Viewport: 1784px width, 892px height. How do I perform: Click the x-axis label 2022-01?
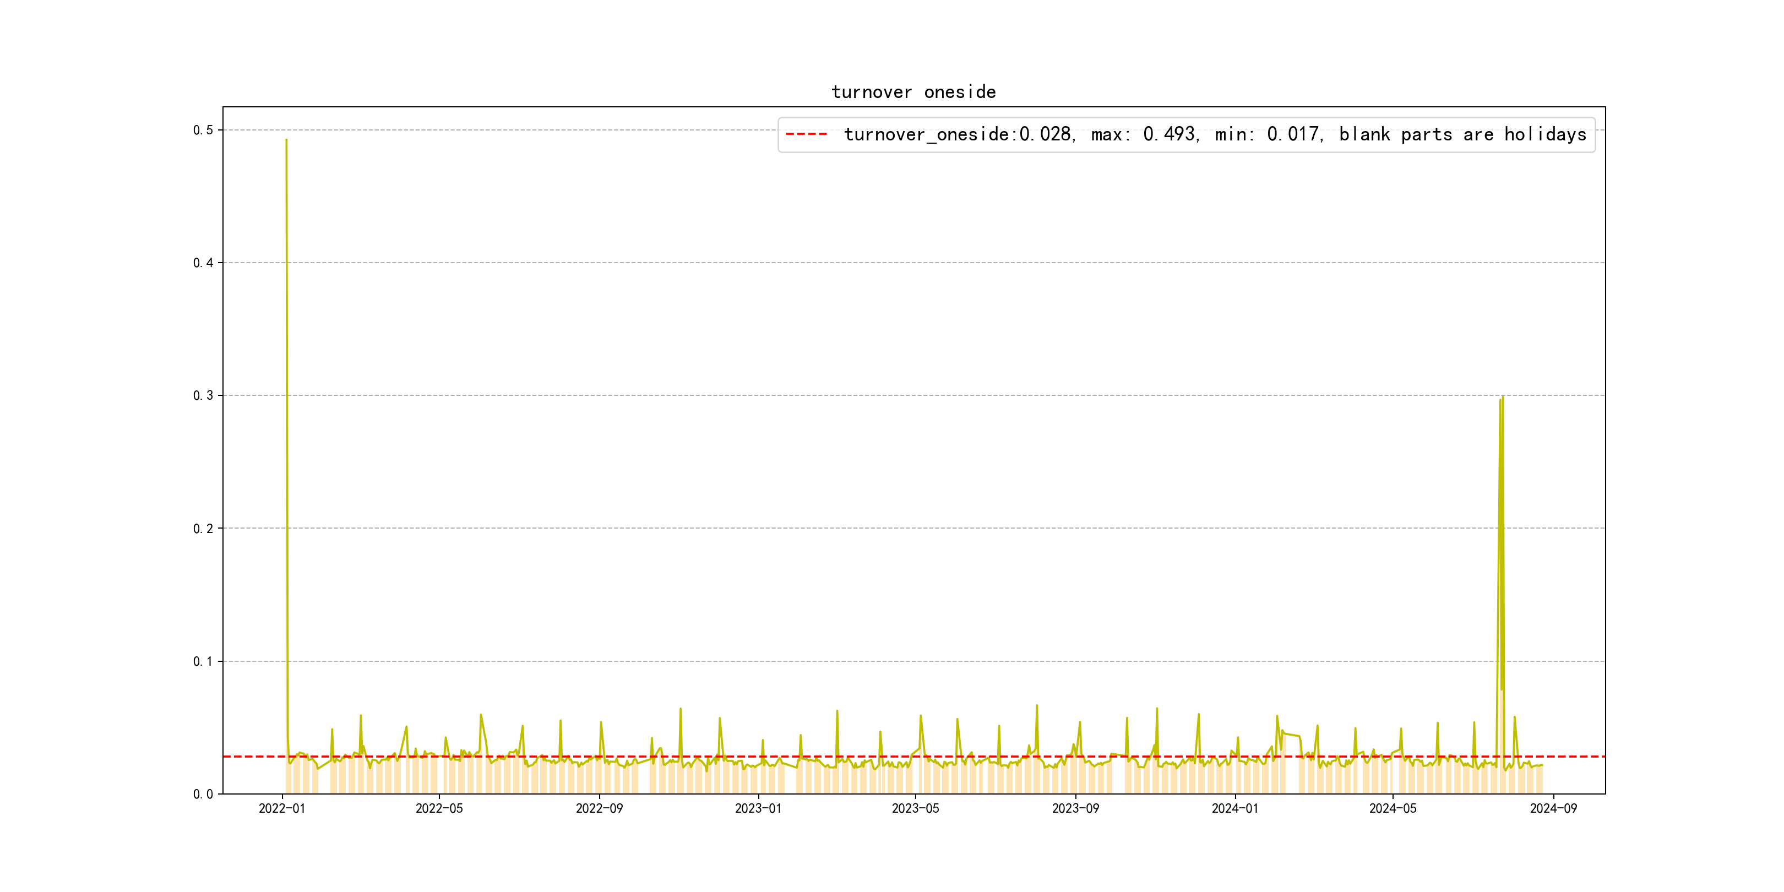(x=282, y=809)
